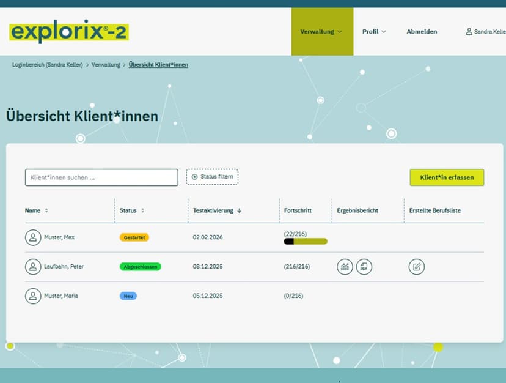Click the explorix-2 logo
506x383 pixels.
tap(68, 31)
